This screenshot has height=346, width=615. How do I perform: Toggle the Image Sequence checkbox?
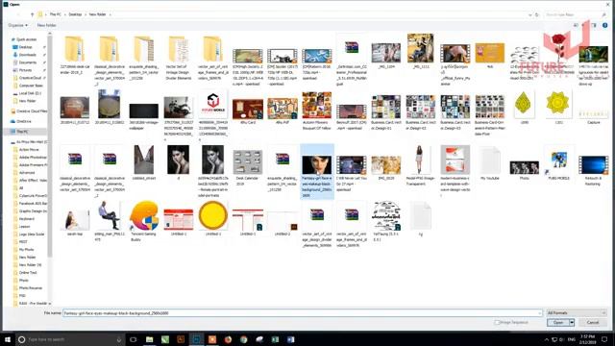497,323
